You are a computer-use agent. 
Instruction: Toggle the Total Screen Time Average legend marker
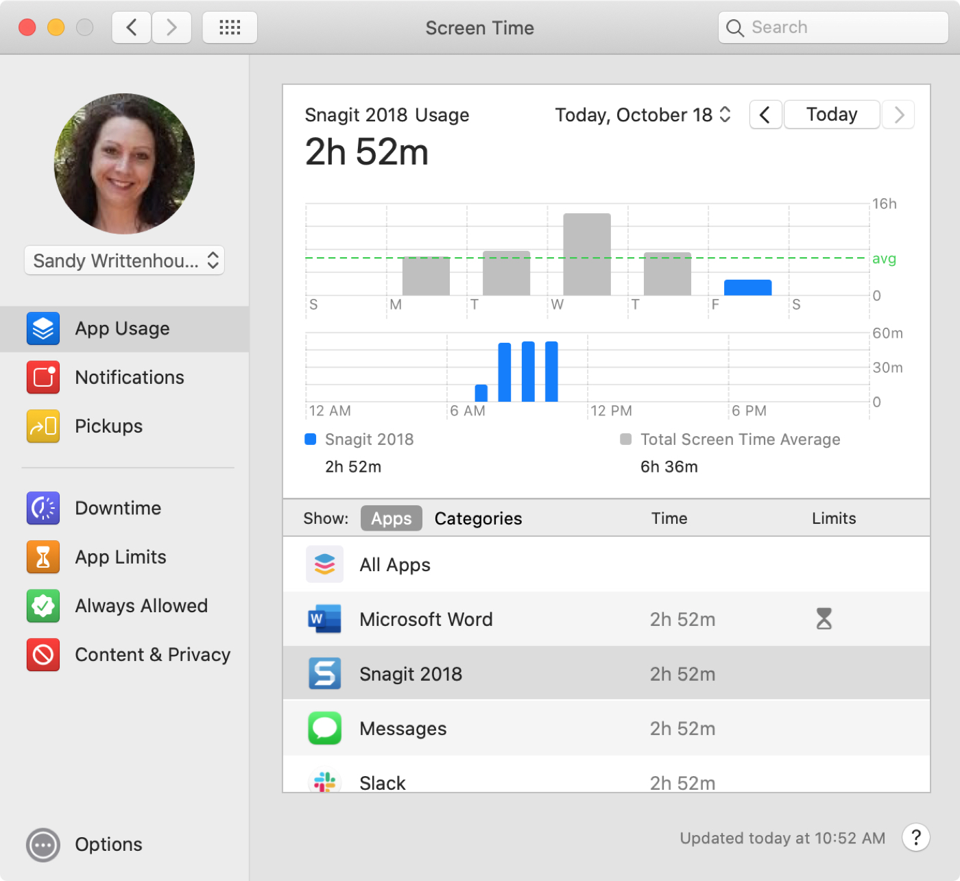[625, 439]
